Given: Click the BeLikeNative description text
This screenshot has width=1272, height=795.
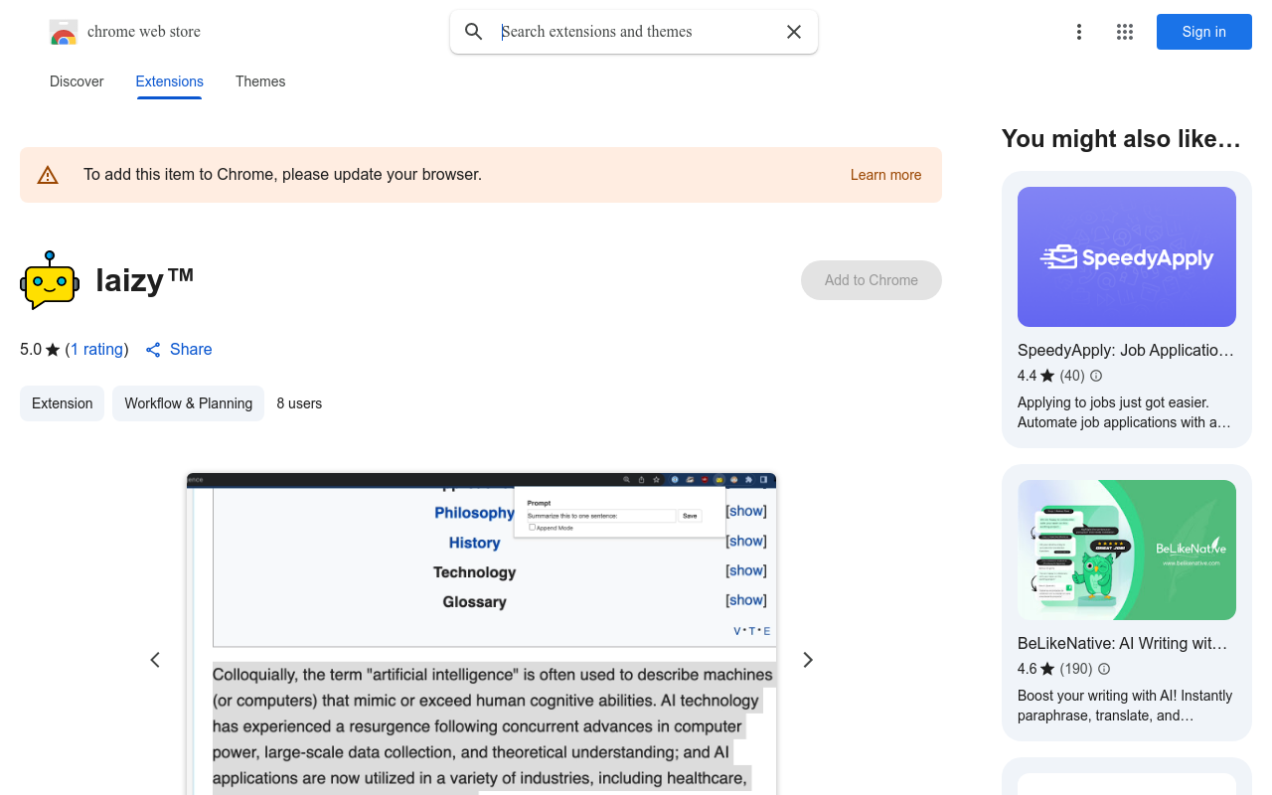Looking at the screenshot, I should pyautogui.click(x=1125, y=706).
